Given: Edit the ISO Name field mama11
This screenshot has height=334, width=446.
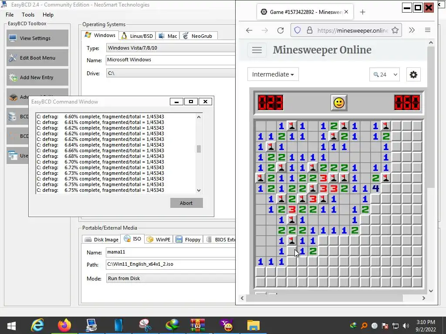Looking at the screenshot, I should coord(171,252).
